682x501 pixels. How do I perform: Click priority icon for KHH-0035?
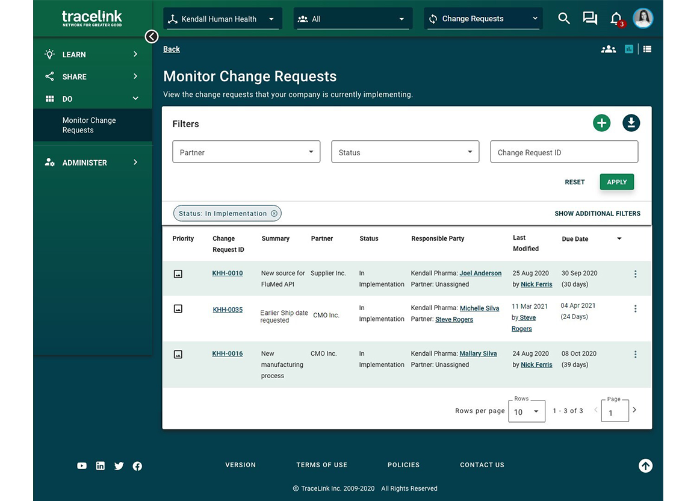[178, 309]
